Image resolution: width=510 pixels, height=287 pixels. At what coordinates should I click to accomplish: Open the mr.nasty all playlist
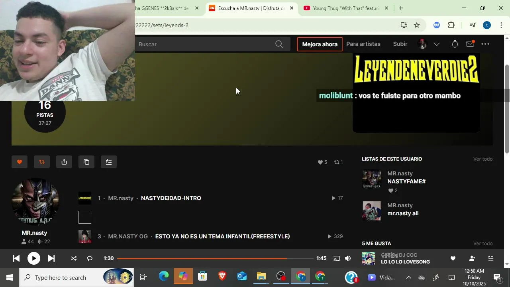(x=403, y=213)
